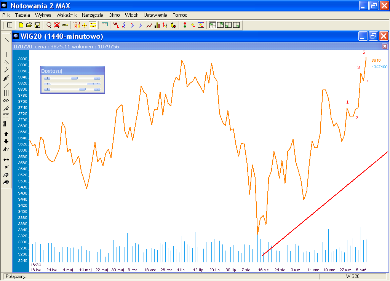Click the open folder toolbar icon
Screen dimensions: 390x281
(29, 25)
